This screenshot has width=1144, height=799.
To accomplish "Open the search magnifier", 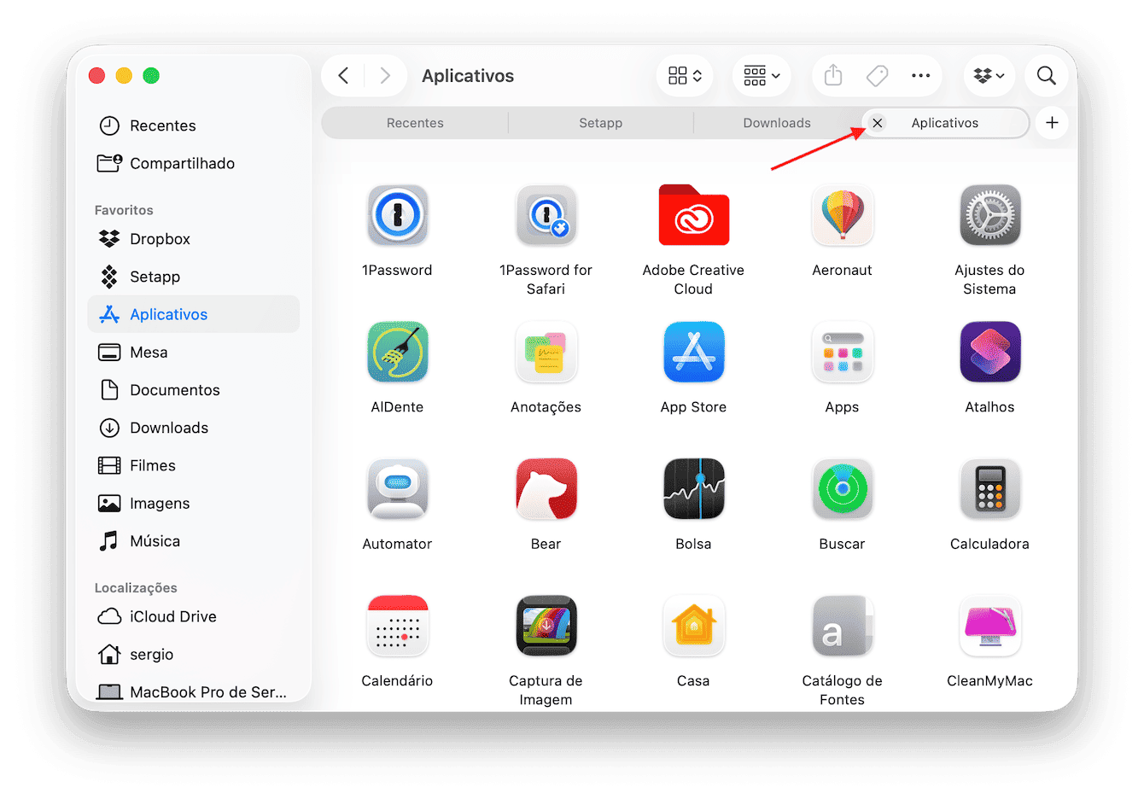I will pyautogui.click(x=1046, y=76).
